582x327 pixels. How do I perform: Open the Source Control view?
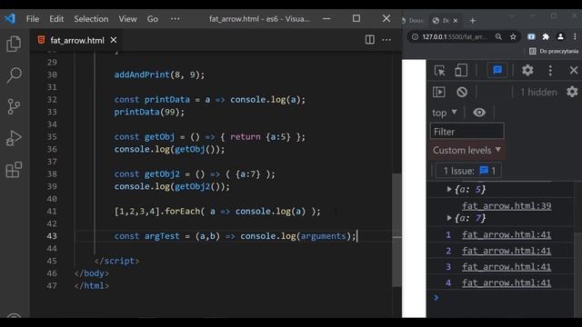pyautogui.click(x=14, y=106)
